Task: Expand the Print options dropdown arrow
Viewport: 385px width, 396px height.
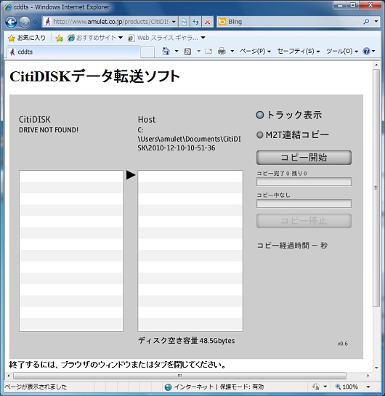Action: pos(232,52)
